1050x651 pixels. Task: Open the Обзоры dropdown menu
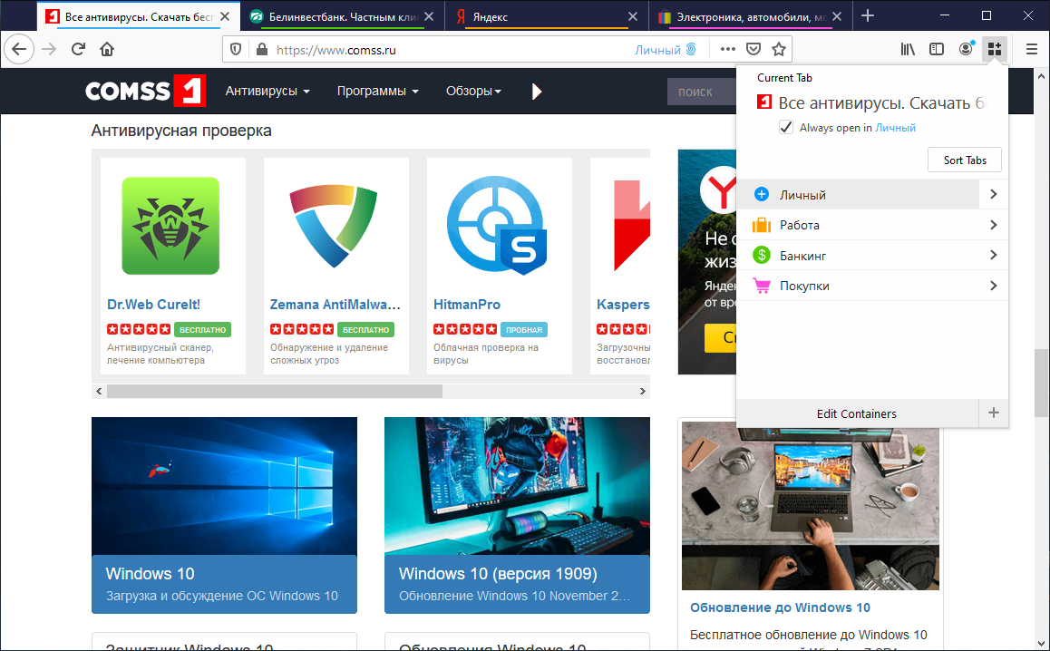click(x=473, y=91)
